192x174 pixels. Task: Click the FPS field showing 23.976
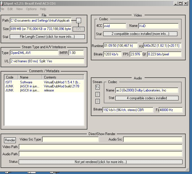click(136, 54)
